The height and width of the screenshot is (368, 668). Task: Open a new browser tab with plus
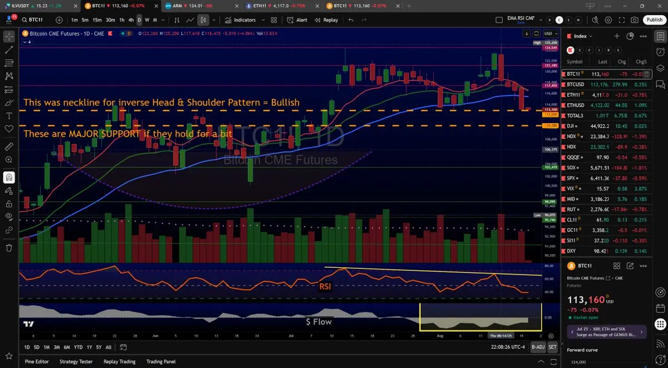pyautogui.click(x=409, y=5)
